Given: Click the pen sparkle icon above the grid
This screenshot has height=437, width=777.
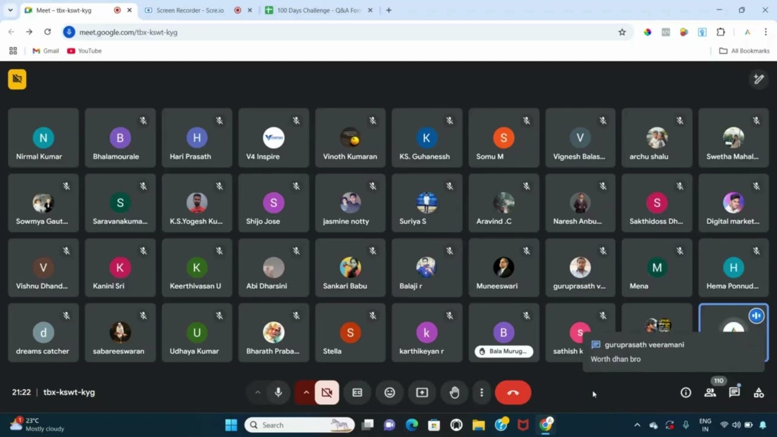Looking at the screenshot, I should [759, 79].
